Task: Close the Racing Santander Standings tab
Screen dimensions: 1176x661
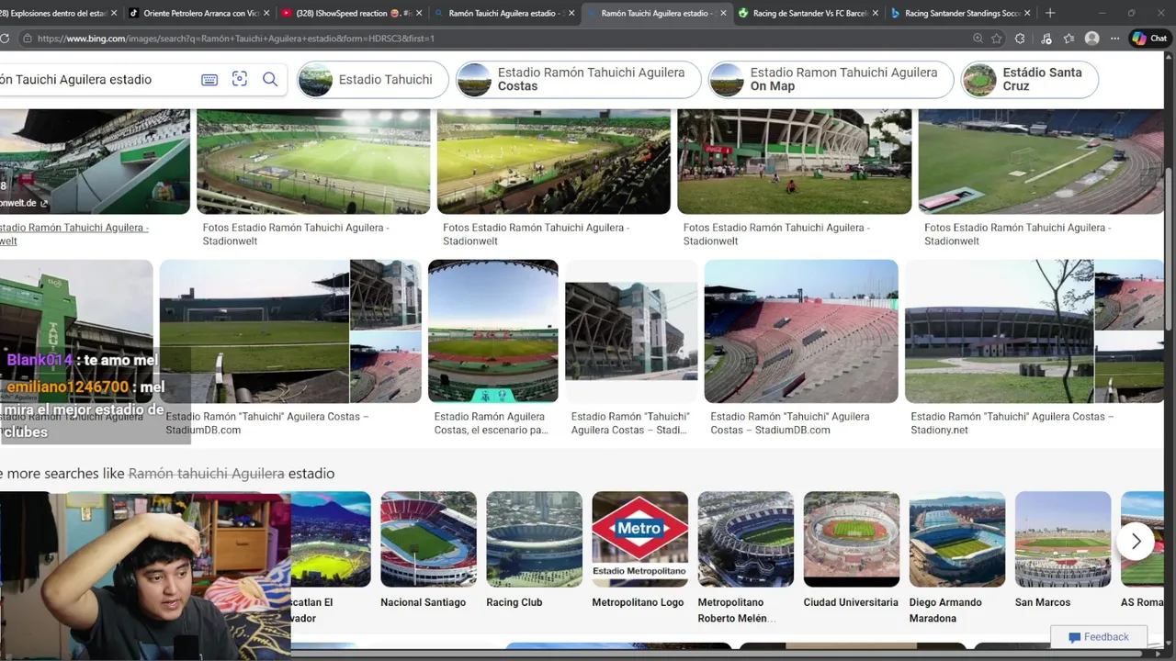Action: (1027, 13)
